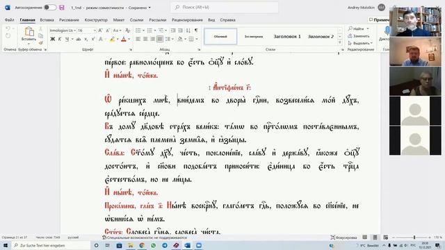Move the zoom slider
The width and height of the screenshot is (445, 250).
(414, 237)
